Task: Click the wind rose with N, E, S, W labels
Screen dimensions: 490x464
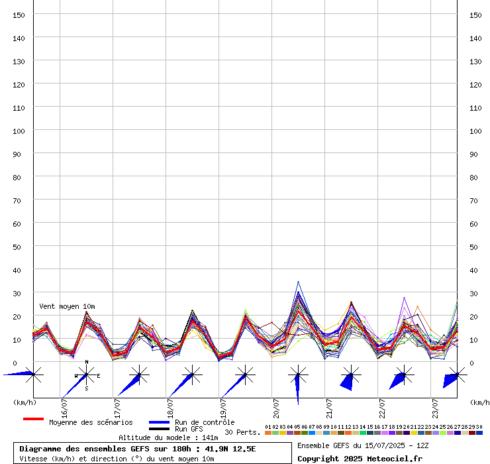Action: [x=87, y=375]
